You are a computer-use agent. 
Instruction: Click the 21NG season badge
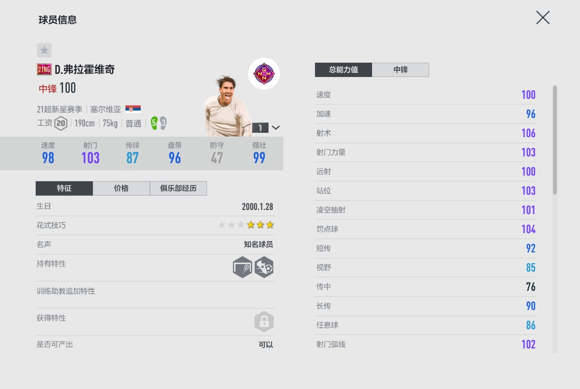[x=44, y=69]
